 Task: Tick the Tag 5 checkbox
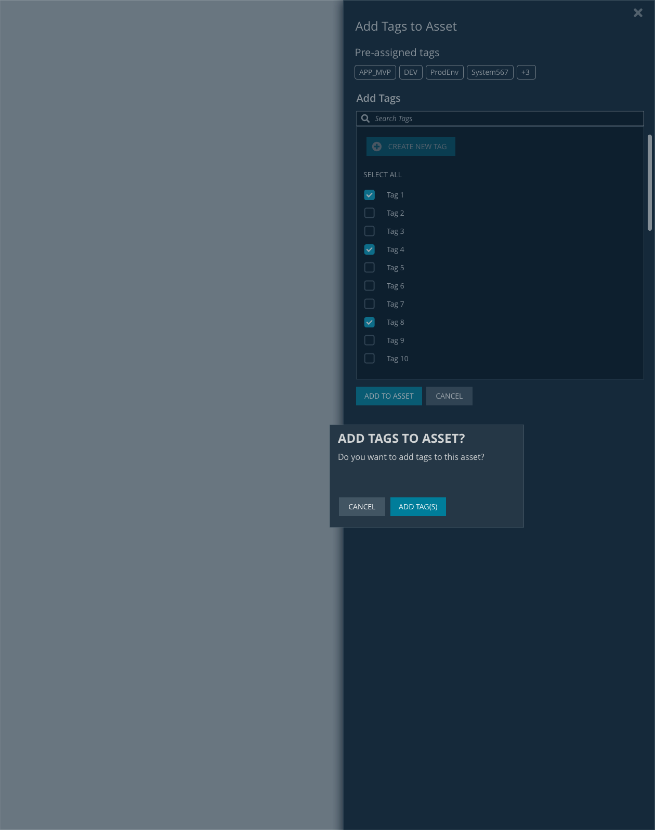pos(370,268)
